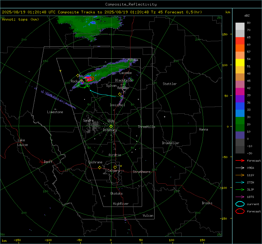Click the dBZ scale heading
The height and width of the screenshot is (244, 262).
(247, 16)
